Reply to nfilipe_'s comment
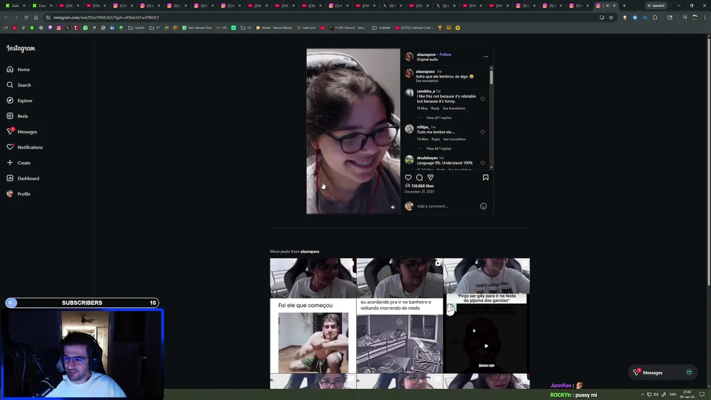 click(x=435, y=139)
